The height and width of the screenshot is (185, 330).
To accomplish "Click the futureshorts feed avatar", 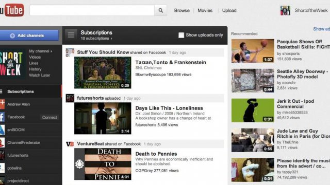I will [x=70, y=98].
